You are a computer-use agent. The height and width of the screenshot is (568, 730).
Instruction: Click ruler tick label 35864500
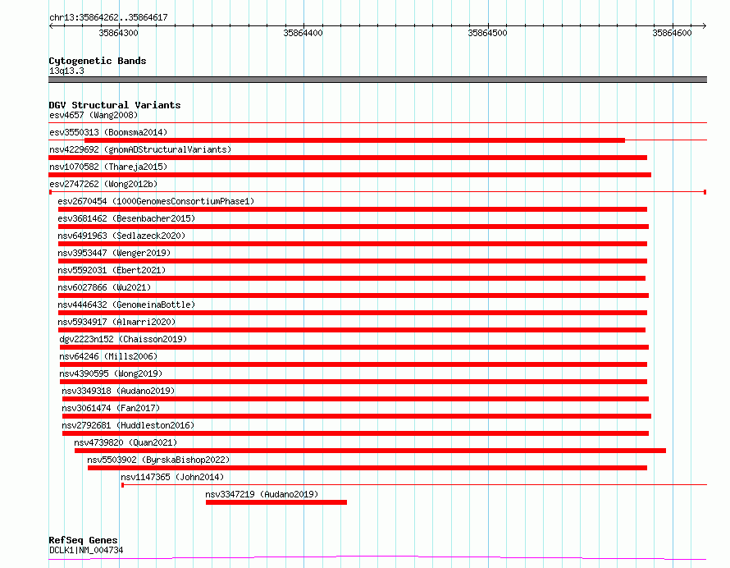click(487, 33)
